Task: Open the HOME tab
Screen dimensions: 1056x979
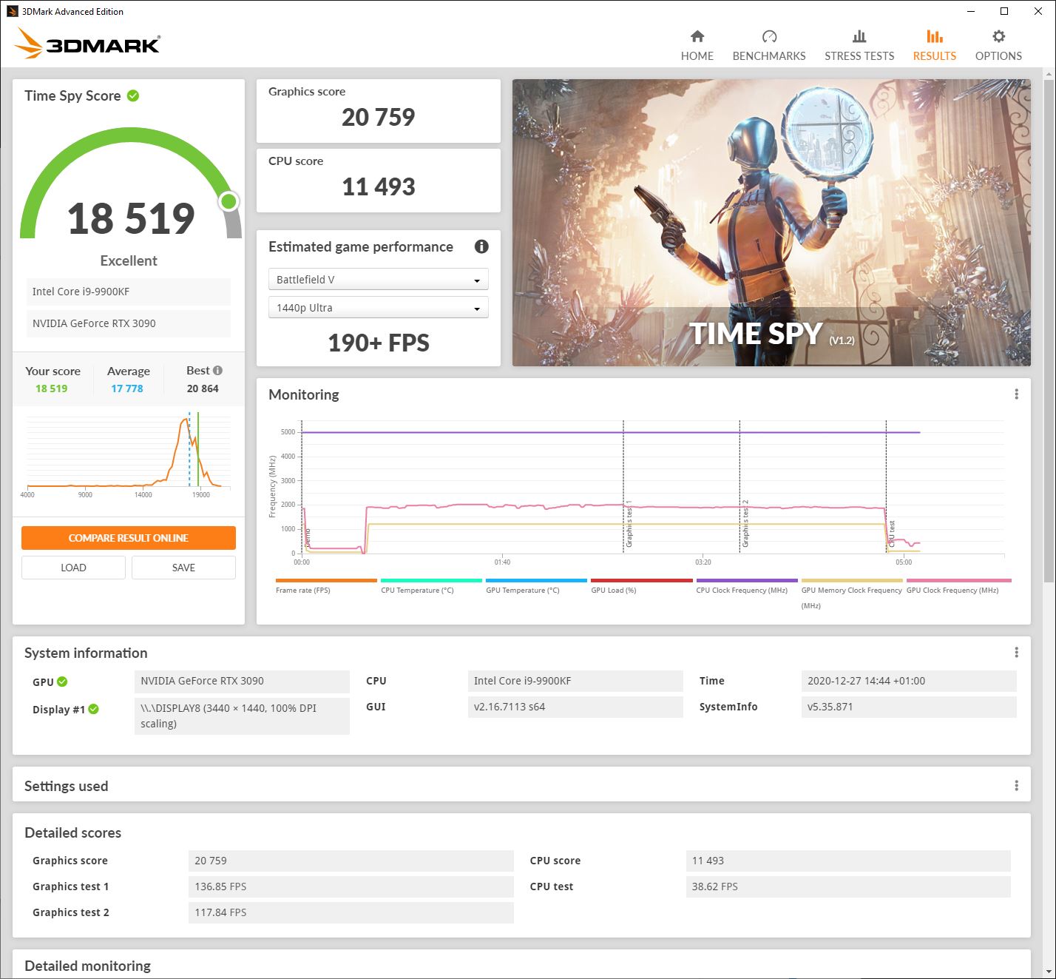Action: pos(697,46)
